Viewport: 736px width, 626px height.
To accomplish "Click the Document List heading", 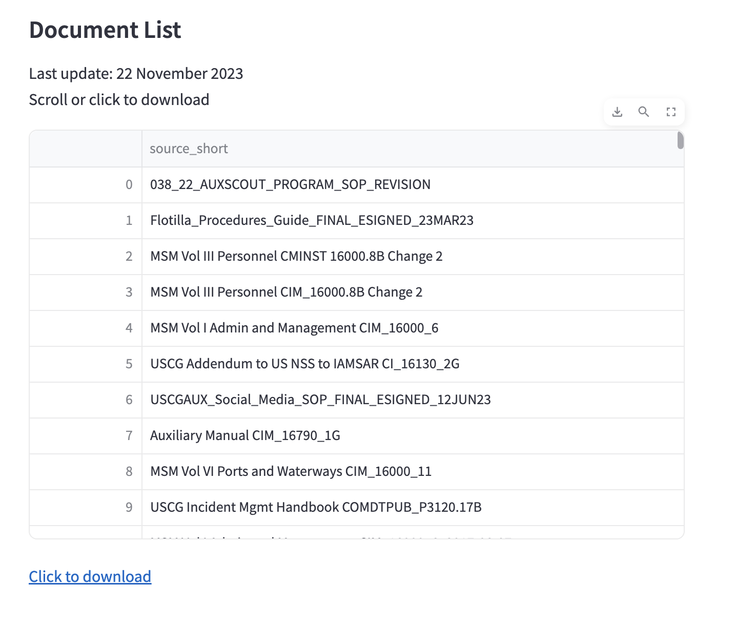I will click(x=105, y=30).
